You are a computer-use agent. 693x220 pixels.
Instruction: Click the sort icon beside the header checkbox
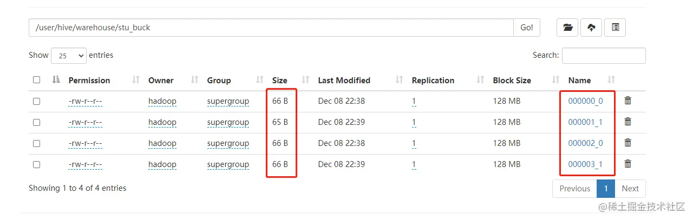click(x=56, y=80)
